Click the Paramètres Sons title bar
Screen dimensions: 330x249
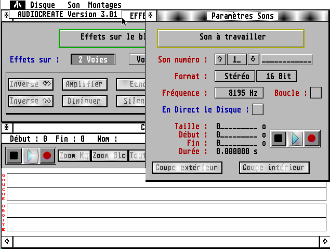tap(243, 16)
